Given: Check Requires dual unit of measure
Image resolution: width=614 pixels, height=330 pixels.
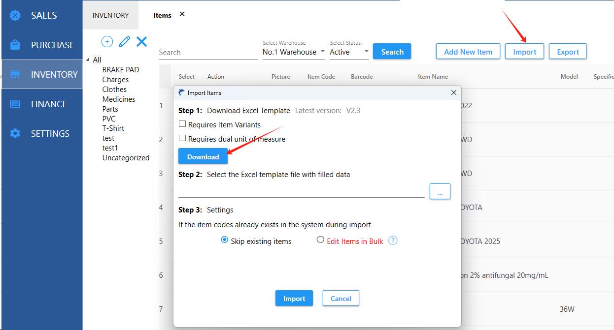Looking at the screenshot, I should click(182, 138).
